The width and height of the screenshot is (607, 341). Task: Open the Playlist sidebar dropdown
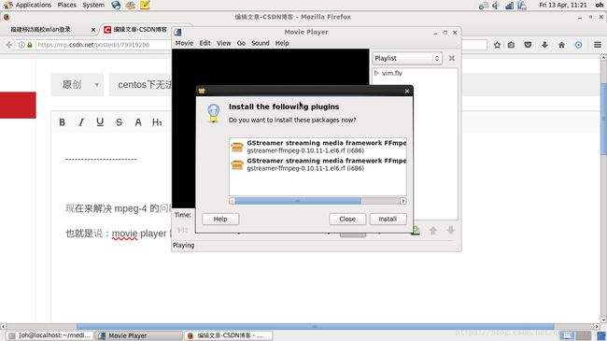407,58
